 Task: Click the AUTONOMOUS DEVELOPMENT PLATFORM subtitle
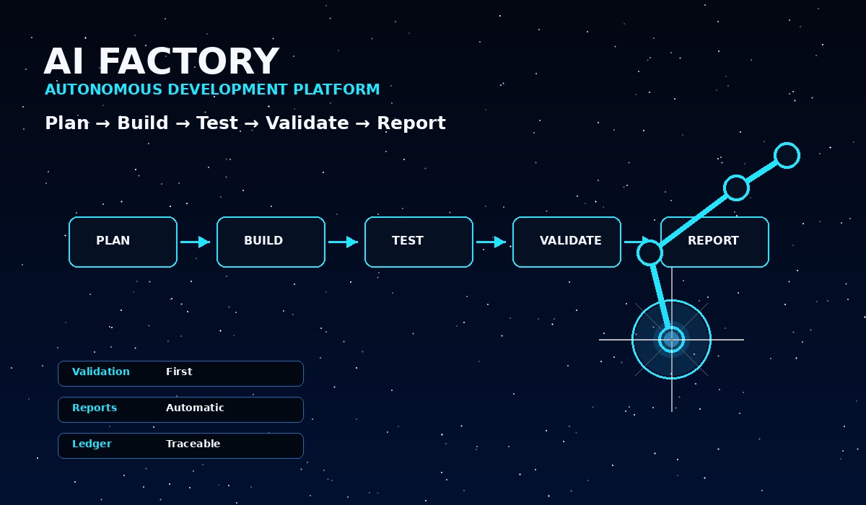(x=212, y=89)
